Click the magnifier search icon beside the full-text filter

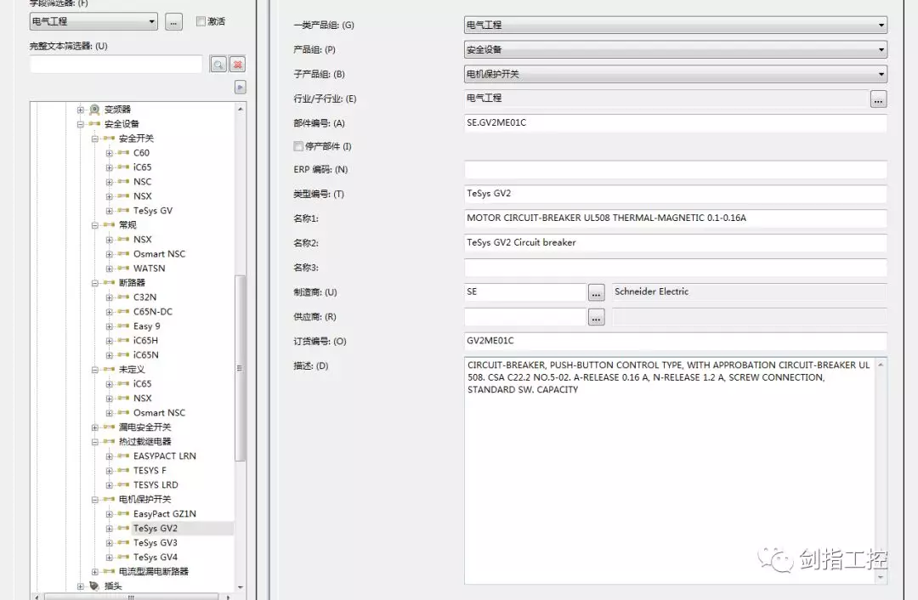(x=218, y=65)
